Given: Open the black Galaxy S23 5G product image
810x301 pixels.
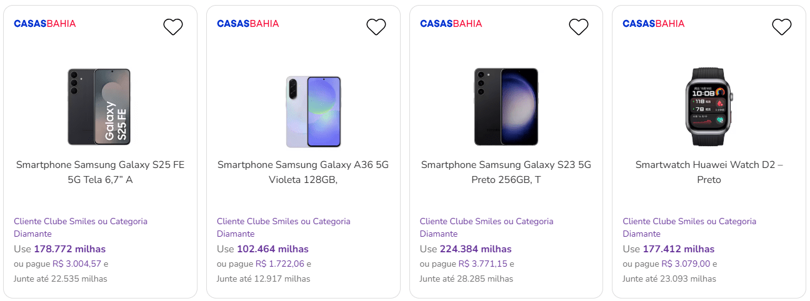Looking at the screenshot, I should click(x=506, y=107).
